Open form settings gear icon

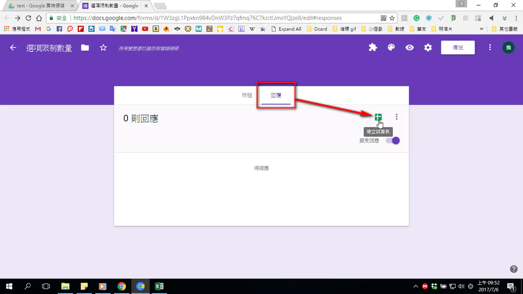(428, 48)
